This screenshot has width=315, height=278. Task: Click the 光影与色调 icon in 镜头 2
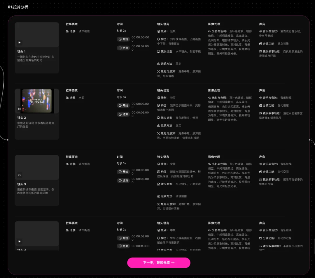209,98
